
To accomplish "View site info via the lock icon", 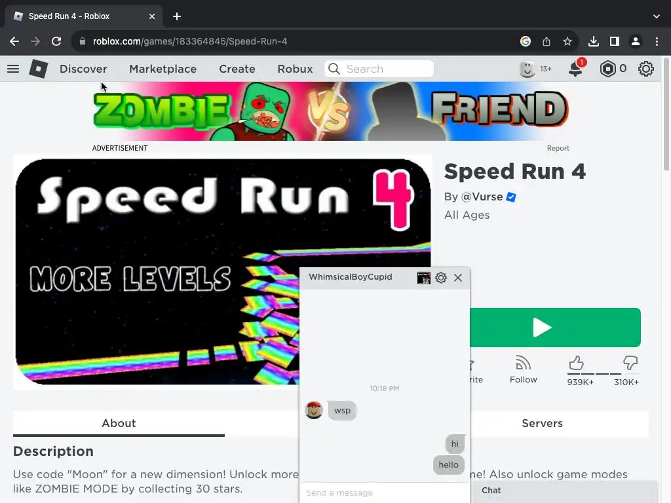I will click(x=83, y=41).
